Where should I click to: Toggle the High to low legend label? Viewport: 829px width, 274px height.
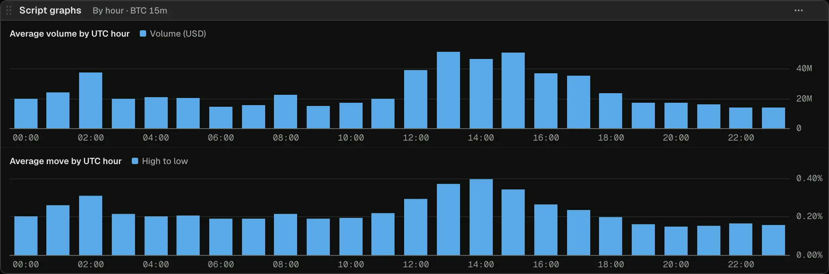pos(165,161)
